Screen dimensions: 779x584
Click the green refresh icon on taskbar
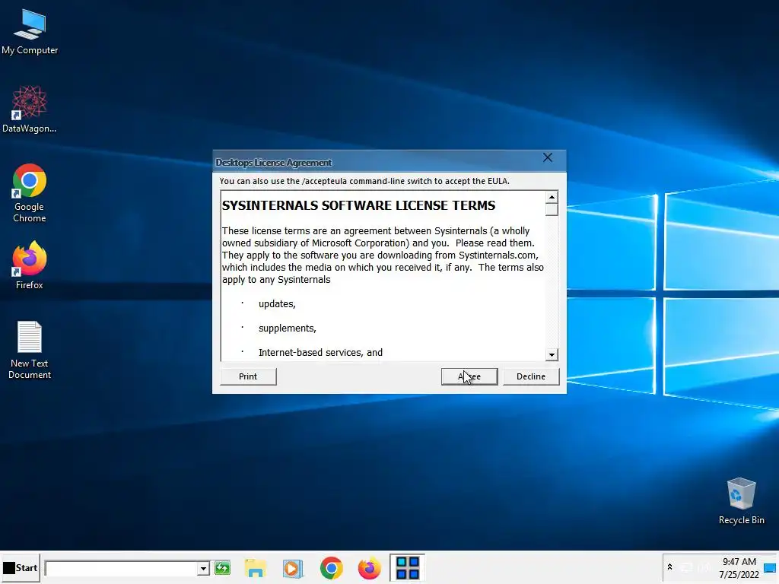[222, 567]
